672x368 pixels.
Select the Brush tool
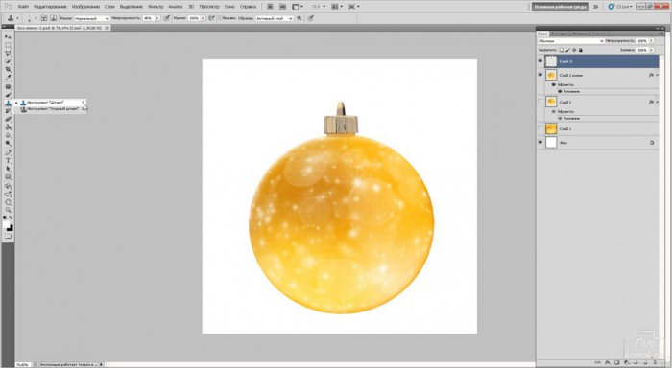click(8, 95)
